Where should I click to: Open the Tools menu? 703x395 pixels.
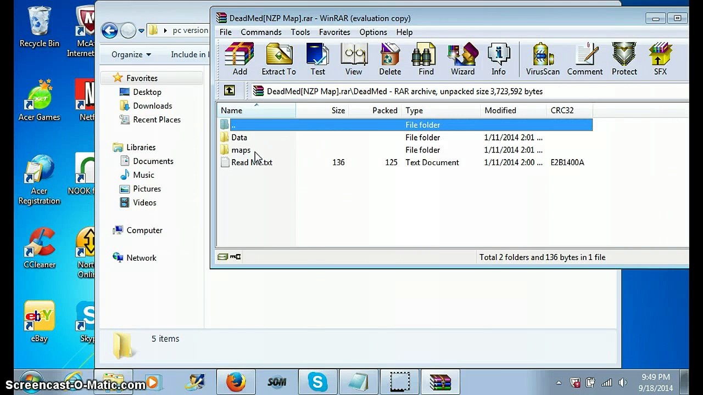coord(300,32)
